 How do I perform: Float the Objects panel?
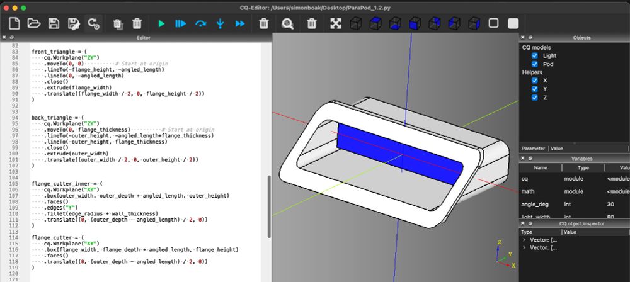530,37
